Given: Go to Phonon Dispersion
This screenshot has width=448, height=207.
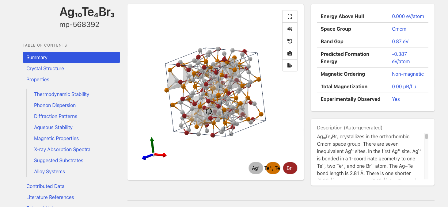Looking at the screenshot, I should (x=55, y=105).
